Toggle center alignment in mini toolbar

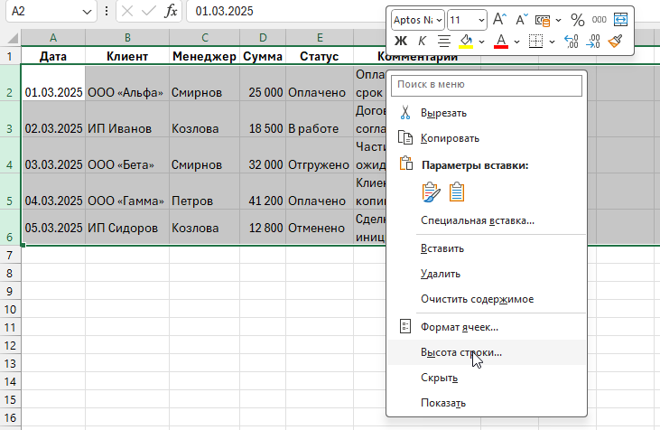click(x=443, y=41)
